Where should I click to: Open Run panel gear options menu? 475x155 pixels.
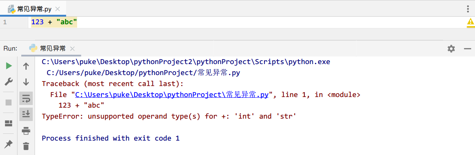coord(451,49)
